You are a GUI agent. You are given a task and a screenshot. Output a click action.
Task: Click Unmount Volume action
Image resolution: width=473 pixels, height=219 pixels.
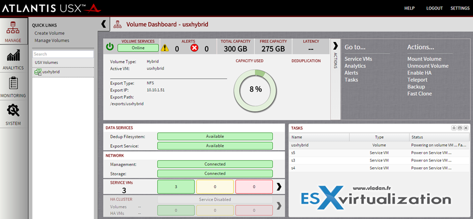(x=428, y=66)
